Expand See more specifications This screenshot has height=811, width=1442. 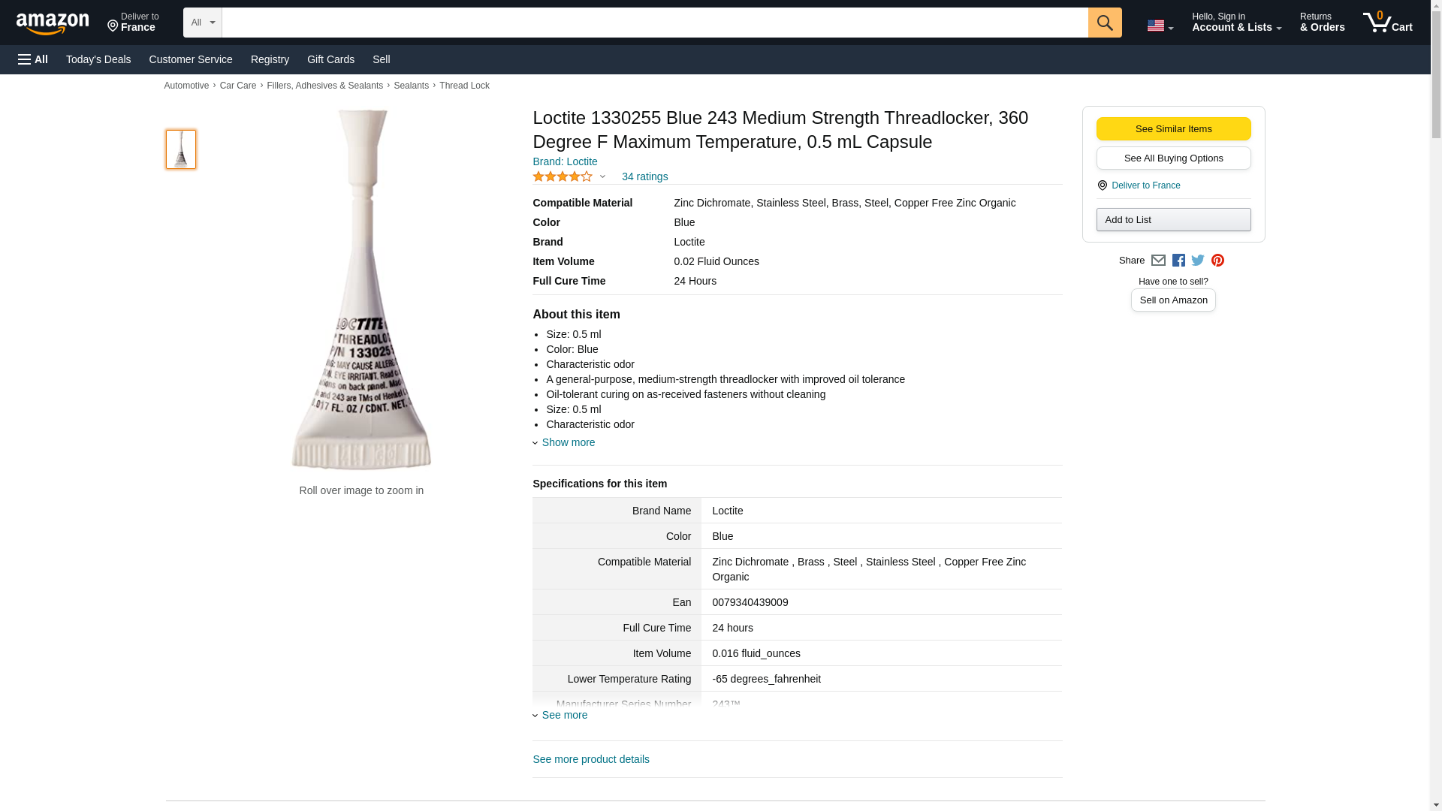coord(564,715)
